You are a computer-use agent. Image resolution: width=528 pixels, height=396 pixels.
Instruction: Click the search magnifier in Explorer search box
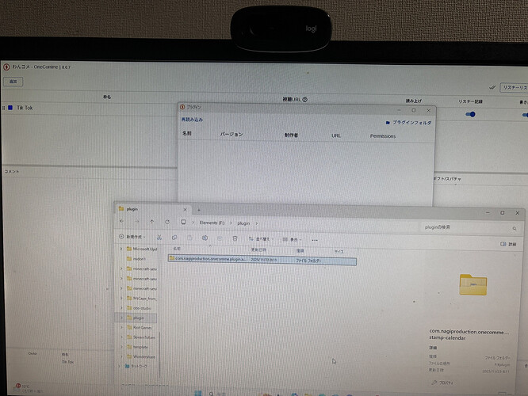[515, 228]
